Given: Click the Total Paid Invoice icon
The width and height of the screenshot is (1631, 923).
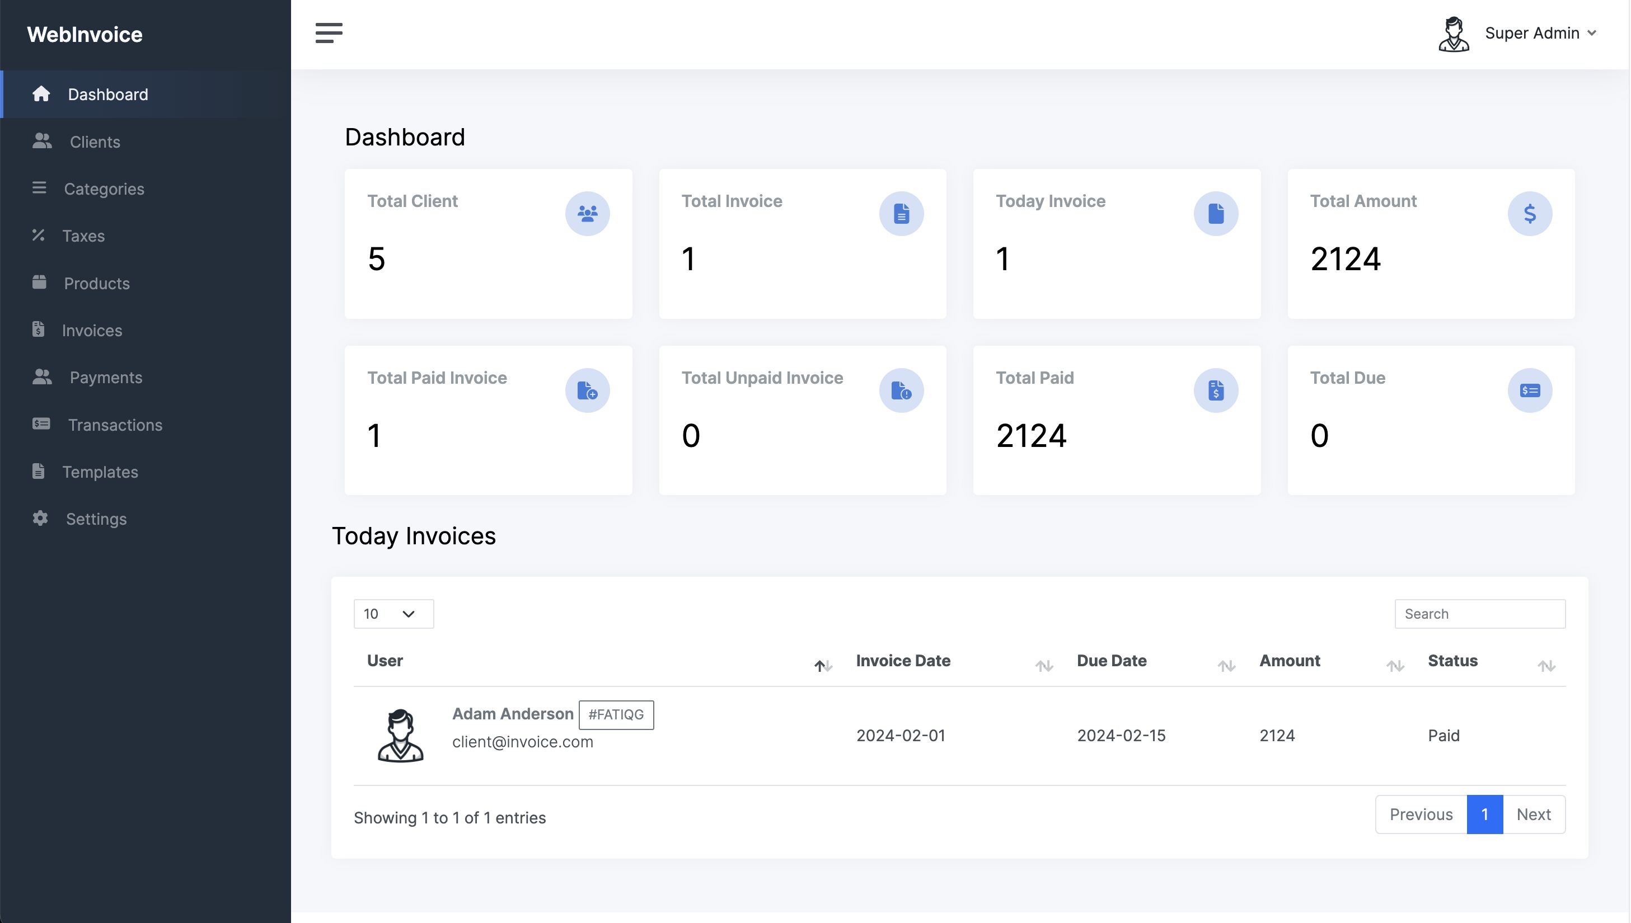Looking at the screenshot, I should pos(587,390).
